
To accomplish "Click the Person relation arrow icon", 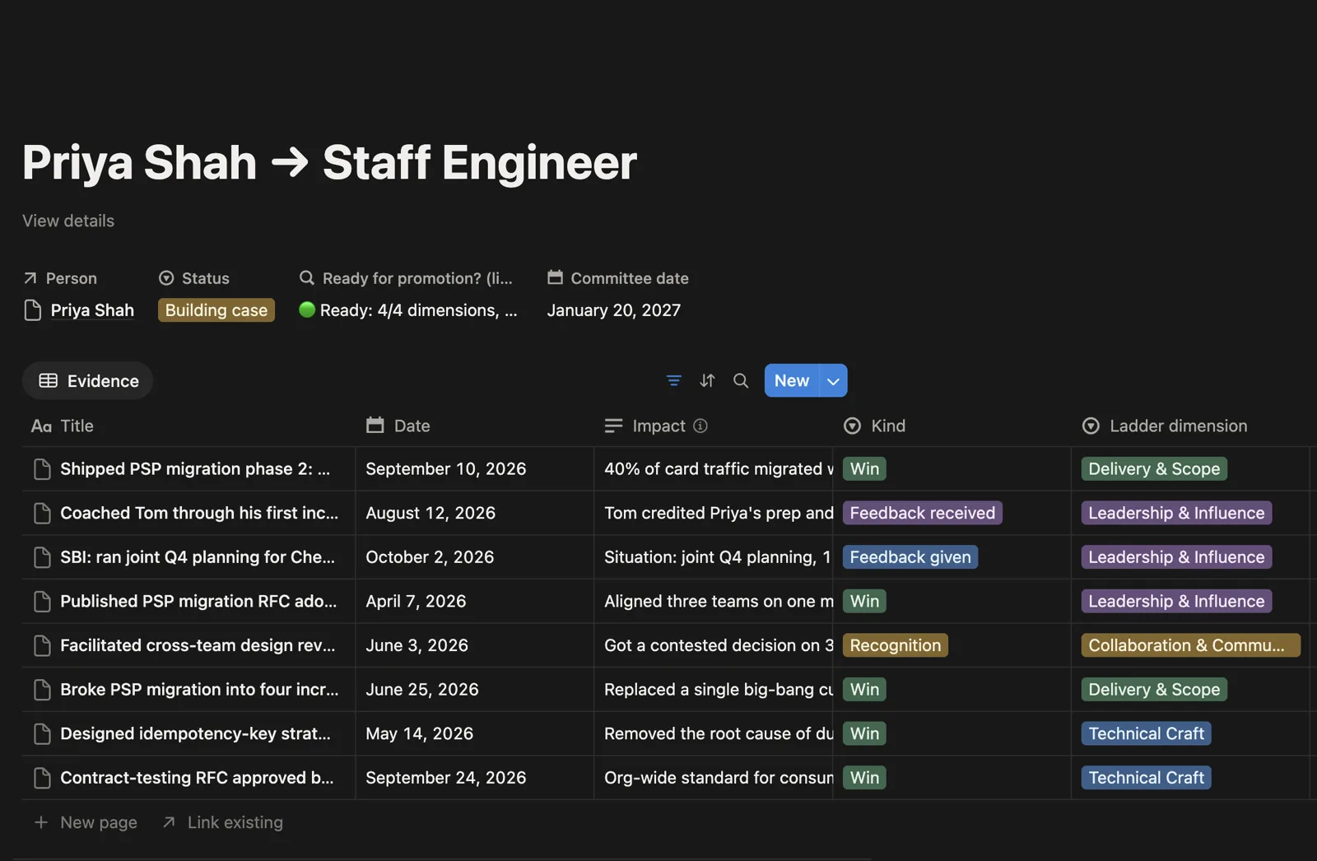I will click(x=30, y=278).
